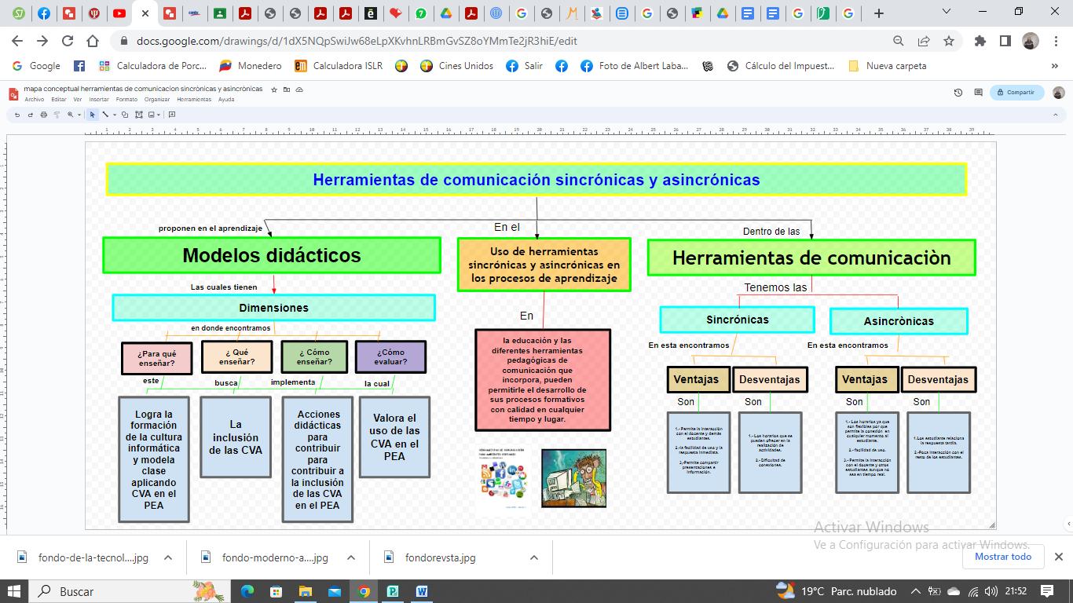Screen dimensions: 1073x603
Task: Choose the Select arrow cursor tool
Action: coord(92,115)
